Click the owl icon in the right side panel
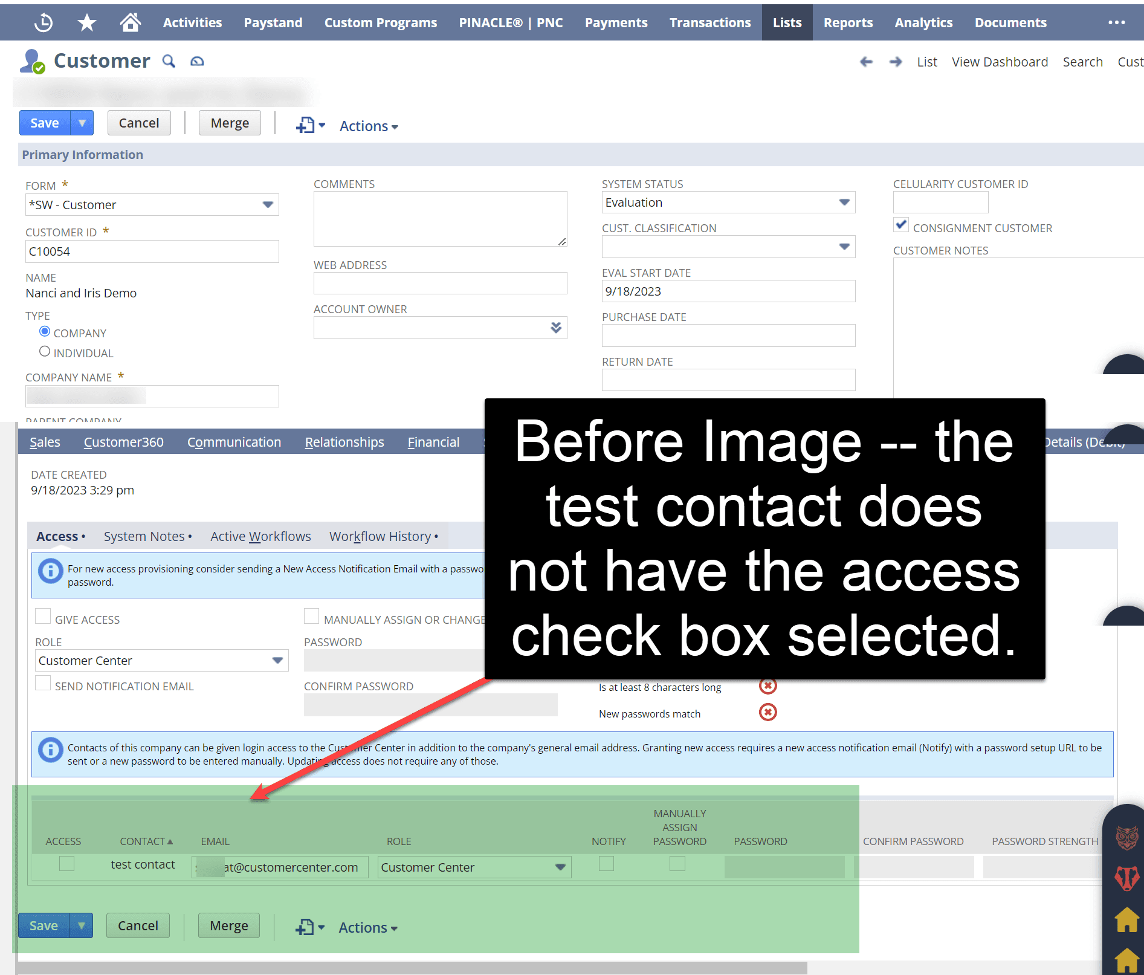The image size is (1144, 975). 1127,838
